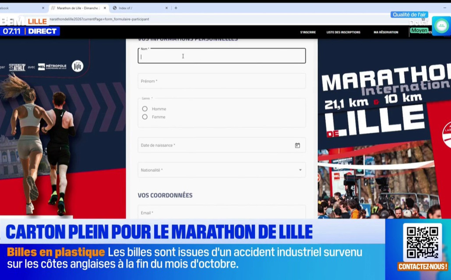The height and width of the screenshot is (280, 451).
Task: Expand the Nationalité dropdown
Action: (x=300, y=170)
